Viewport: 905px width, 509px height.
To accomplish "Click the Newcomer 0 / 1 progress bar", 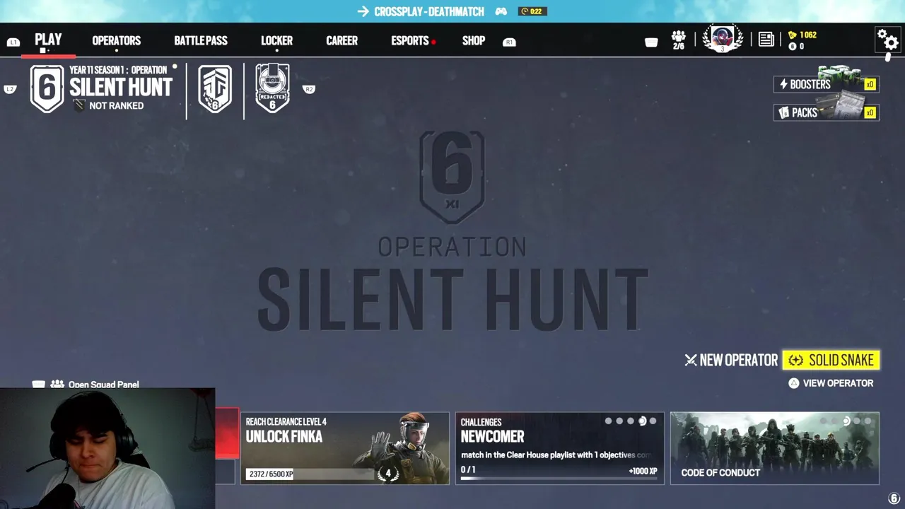I will click(559, 479).
